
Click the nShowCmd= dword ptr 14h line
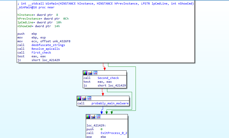coord(39,26)
